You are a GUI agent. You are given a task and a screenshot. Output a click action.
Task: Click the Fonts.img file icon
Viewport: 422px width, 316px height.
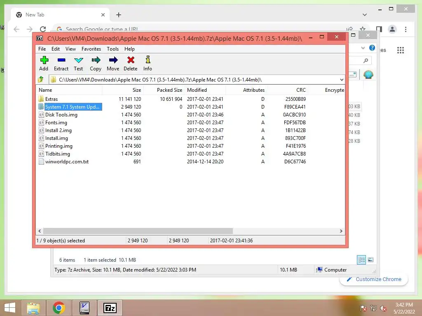(x=41, y=122)
